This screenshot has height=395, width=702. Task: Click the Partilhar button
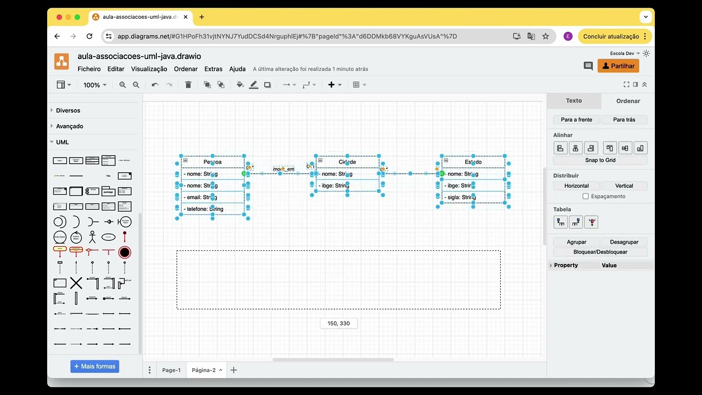pyautogui.click(x=618, y=66)
